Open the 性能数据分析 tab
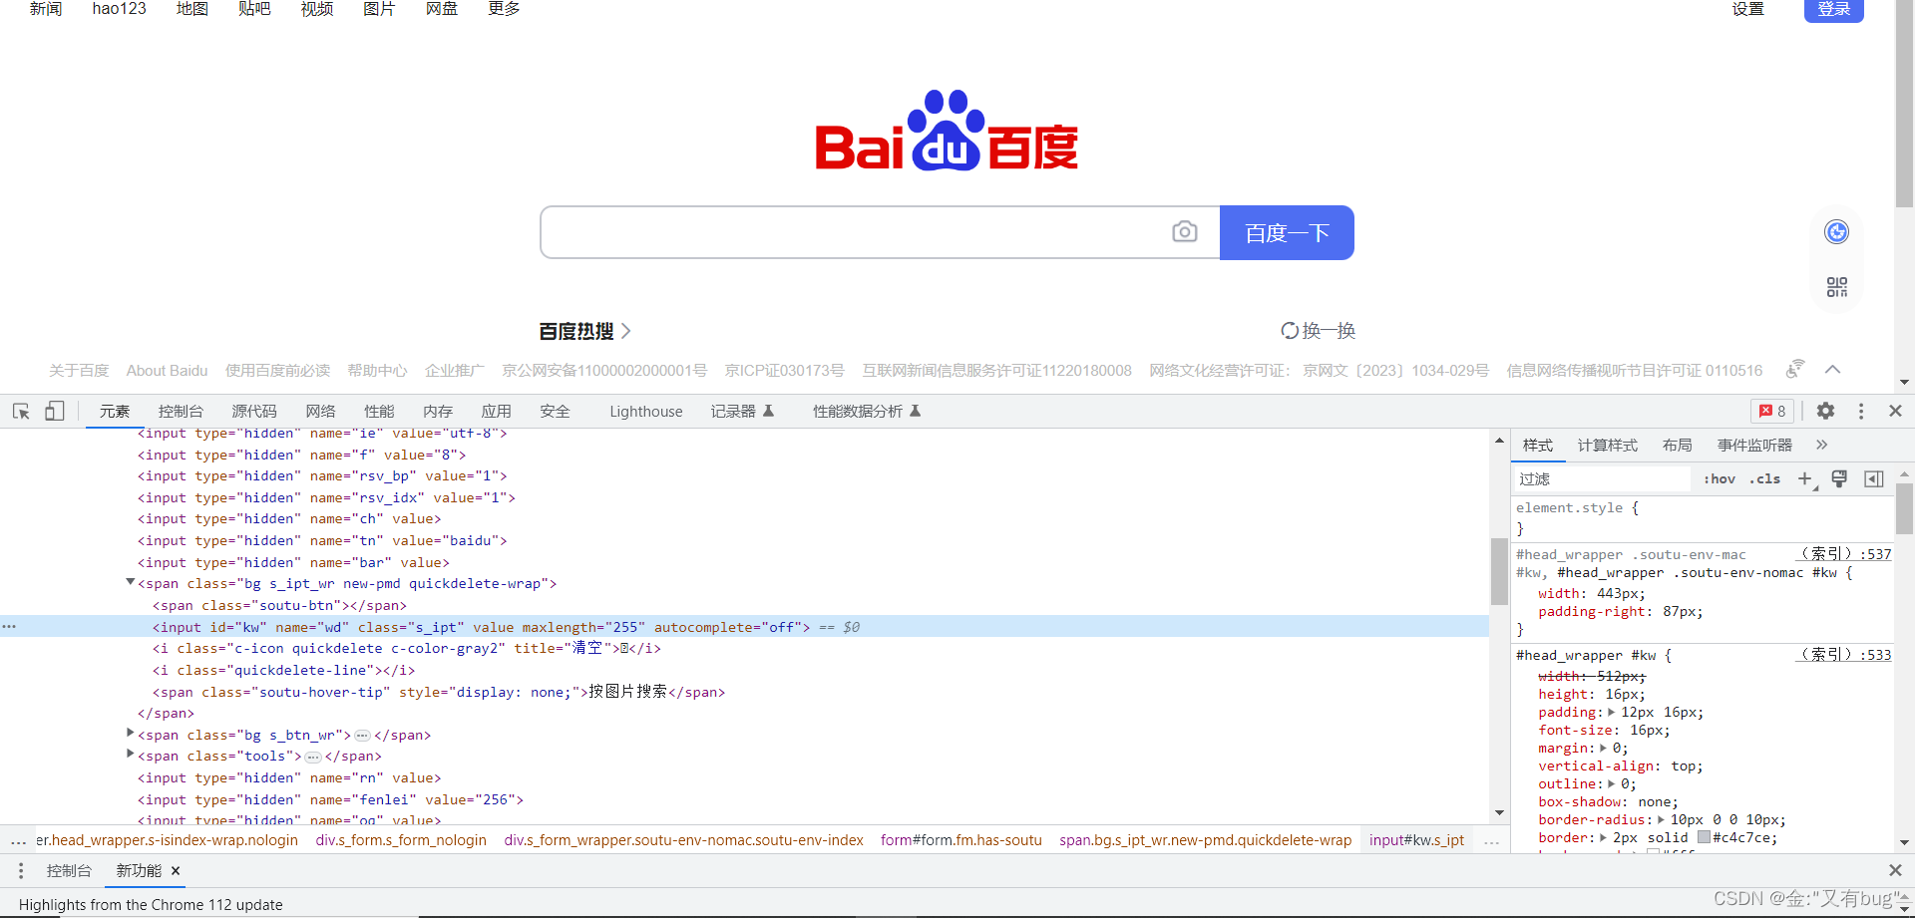Screen dimensions: 1915x918 (867, 411)
